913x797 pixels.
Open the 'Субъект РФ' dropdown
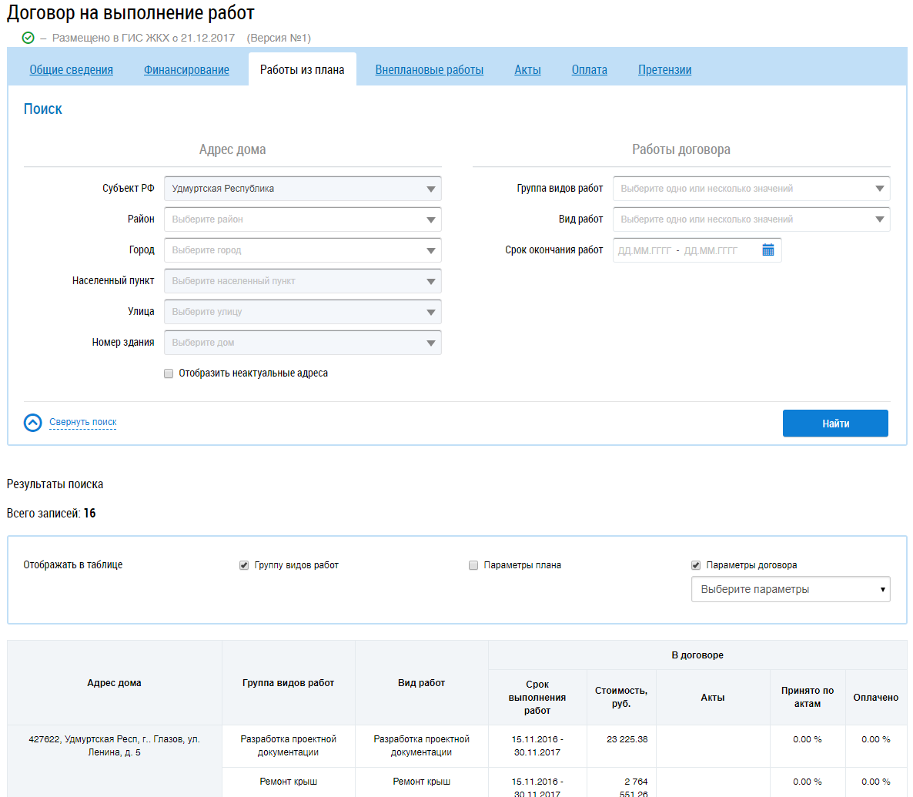[303, 189]
